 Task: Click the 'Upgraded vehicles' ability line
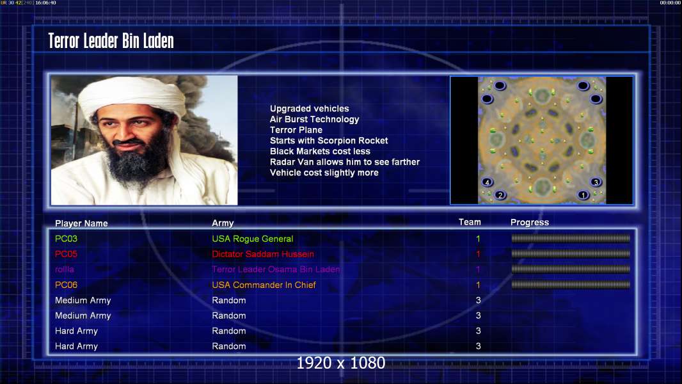click(309, 109)
